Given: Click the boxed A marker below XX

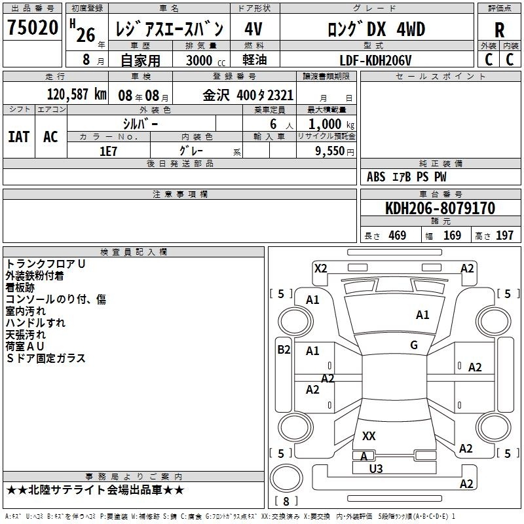Looking at the screenshot, I should point(364,456).
